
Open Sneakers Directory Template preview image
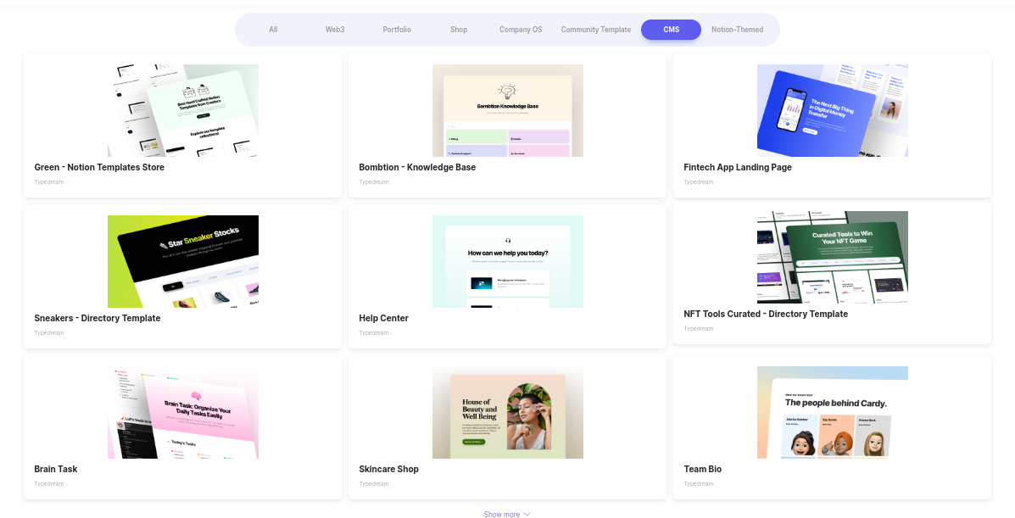coord(183,262)
